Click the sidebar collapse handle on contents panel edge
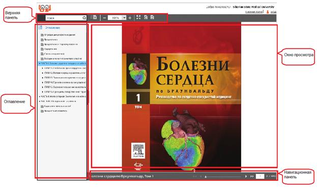The width and height of the screenshot is (317, 189). coord(88,98)
